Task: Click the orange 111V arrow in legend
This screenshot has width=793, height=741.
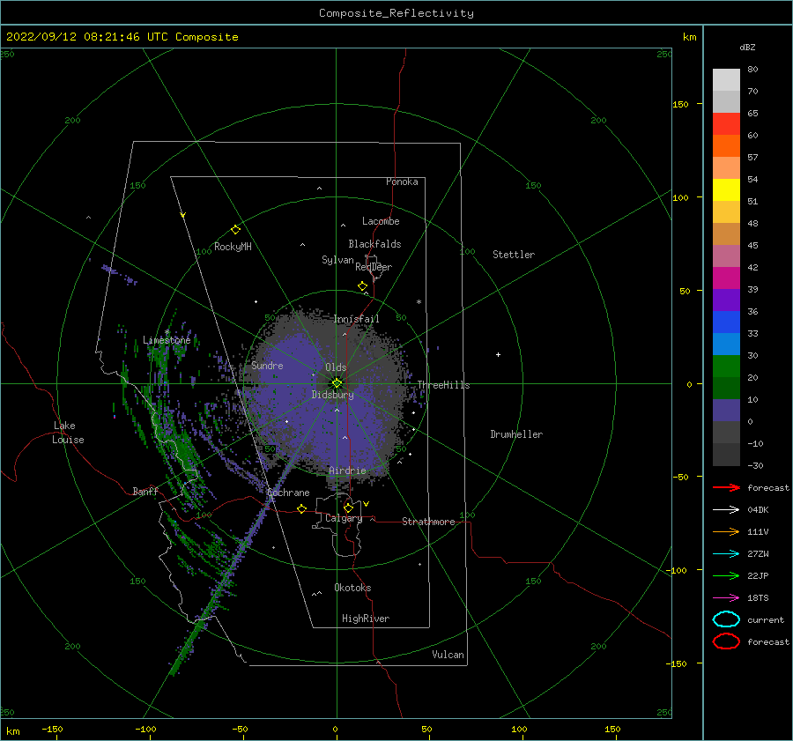Action: point(727,531)
